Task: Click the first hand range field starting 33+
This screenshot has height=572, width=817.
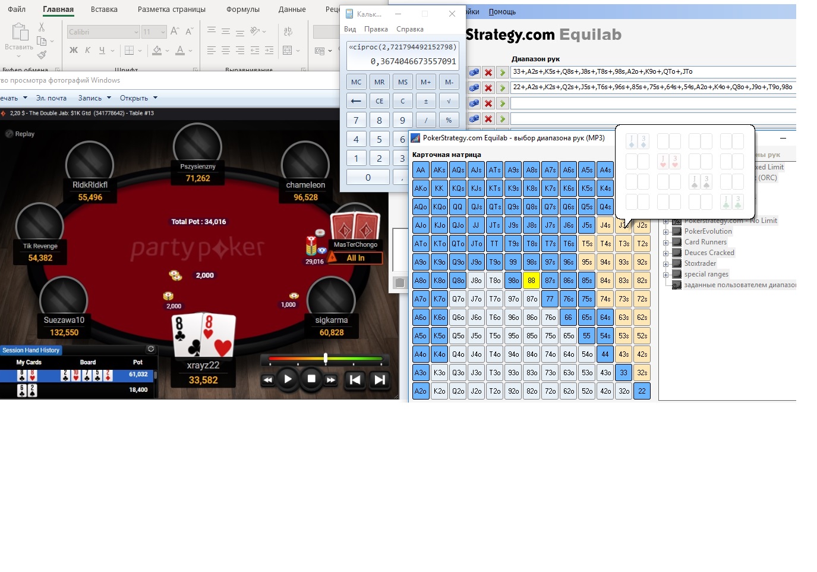Action: click(x=654, y=72)
